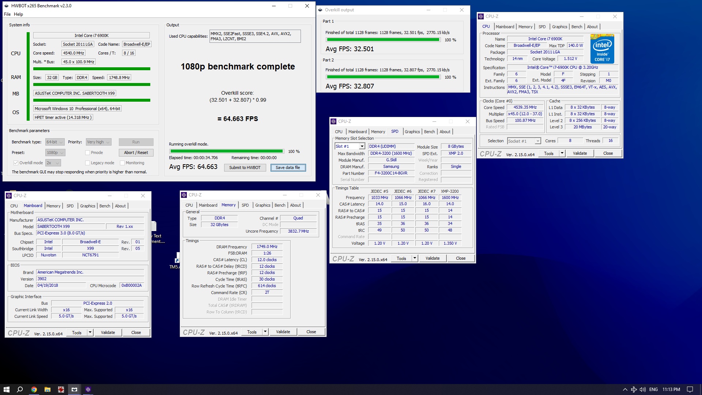Click Save data file button

(x=288, y=168)
